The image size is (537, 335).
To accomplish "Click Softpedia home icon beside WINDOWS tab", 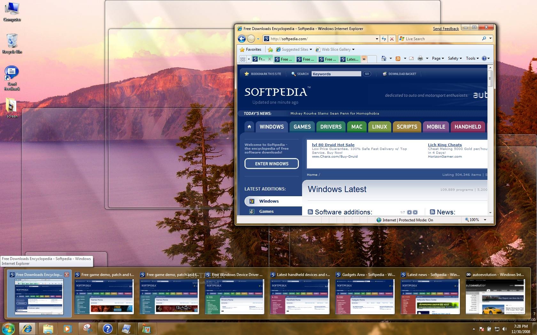I will [249, 127].
